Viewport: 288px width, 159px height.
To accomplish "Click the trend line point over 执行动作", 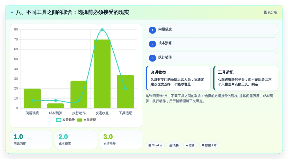I will (x=79, y=100).
